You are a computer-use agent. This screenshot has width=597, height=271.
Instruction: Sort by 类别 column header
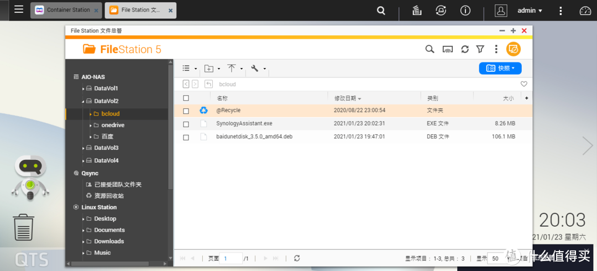432,98
